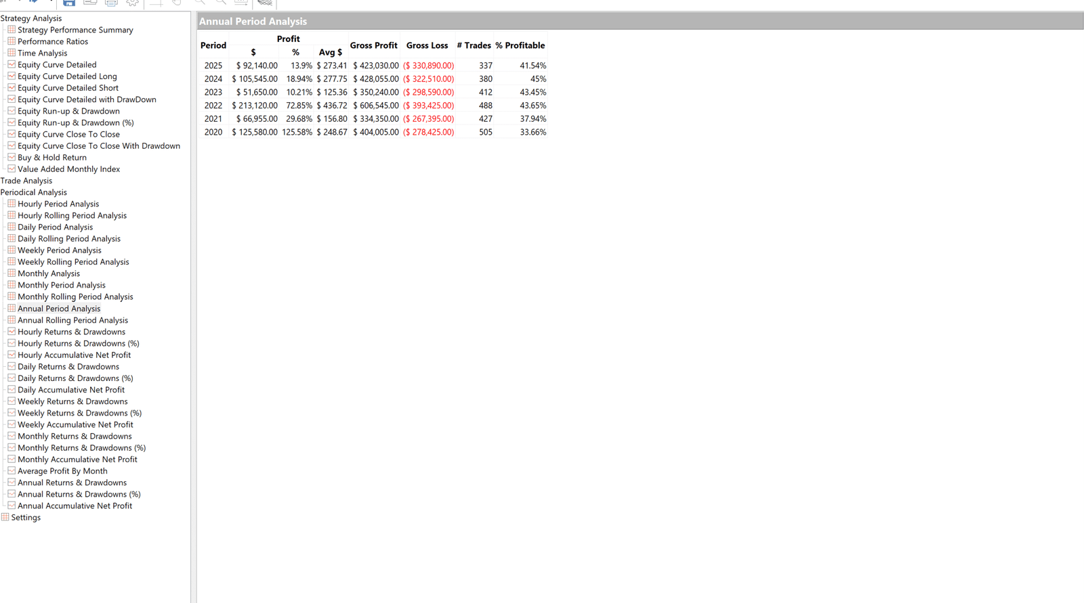Viewport: 1084px width, 603px height.
Task: Open settings gear icon in toolbar
Action: (x=132, y=3)
